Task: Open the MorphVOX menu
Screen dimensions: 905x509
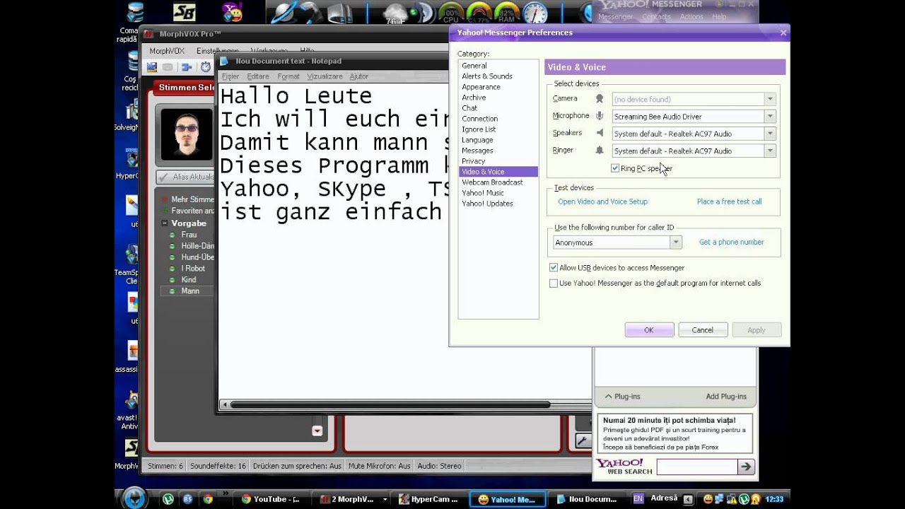Action: (167, 51)
